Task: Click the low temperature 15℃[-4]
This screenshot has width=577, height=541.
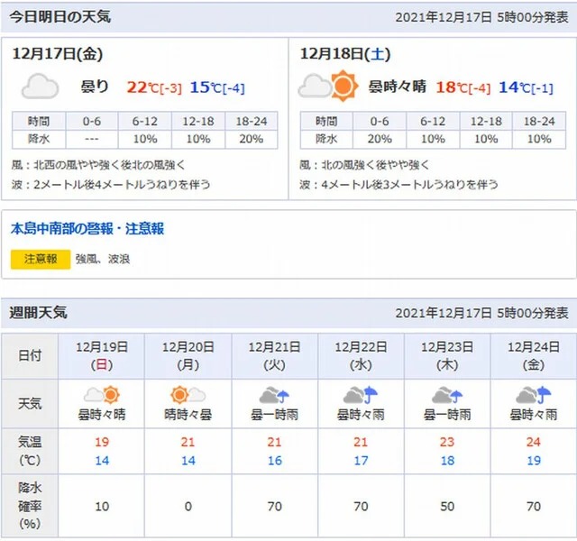Action: coord(217,87)
